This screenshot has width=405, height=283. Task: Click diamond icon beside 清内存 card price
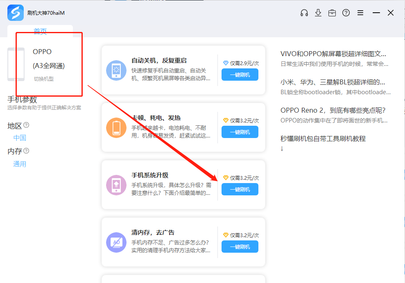tap(226, 235)
